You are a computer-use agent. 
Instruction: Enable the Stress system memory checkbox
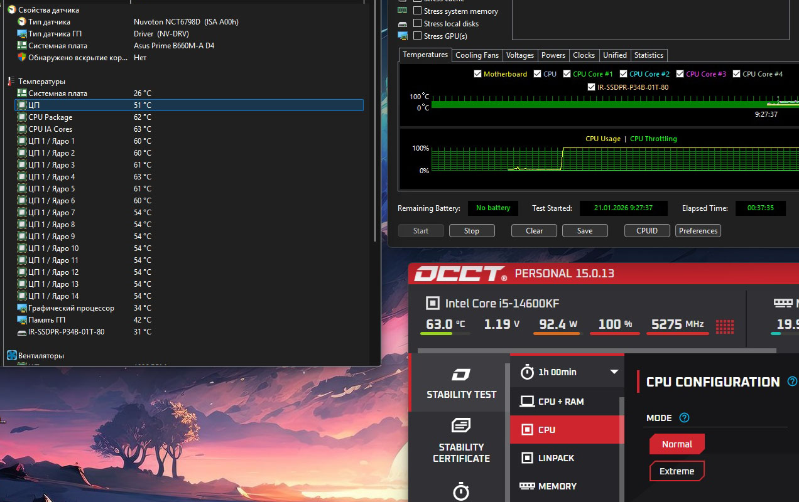pos(418,11)
